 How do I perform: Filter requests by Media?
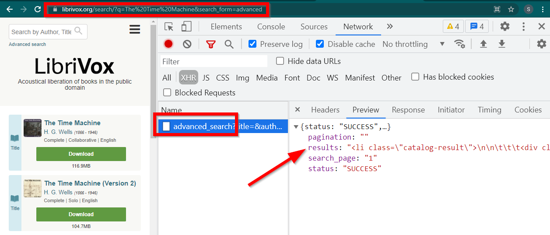click(267, 78)
